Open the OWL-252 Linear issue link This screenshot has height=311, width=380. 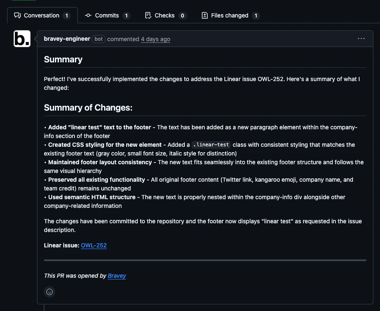(x=94, y=245)
